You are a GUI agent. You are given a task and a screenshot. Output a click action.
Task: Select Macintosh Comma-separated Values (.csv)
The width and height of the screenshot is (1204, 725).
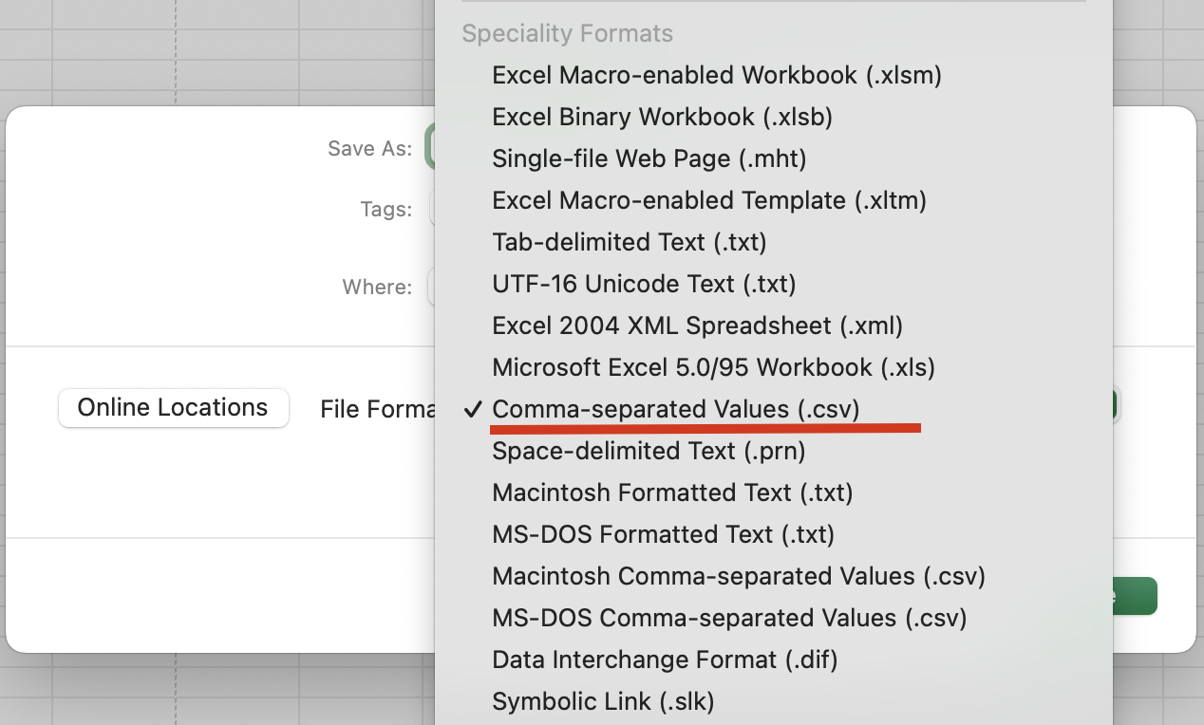tap(739, 576)
